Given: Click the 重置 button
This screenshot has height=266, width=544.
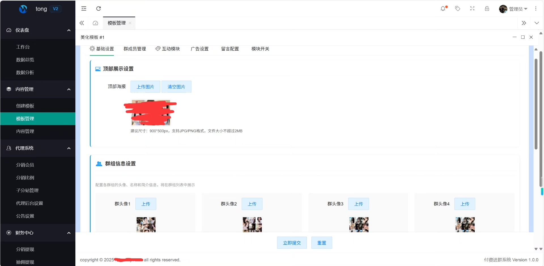Looking at the screenshot, I should point(322,243).
